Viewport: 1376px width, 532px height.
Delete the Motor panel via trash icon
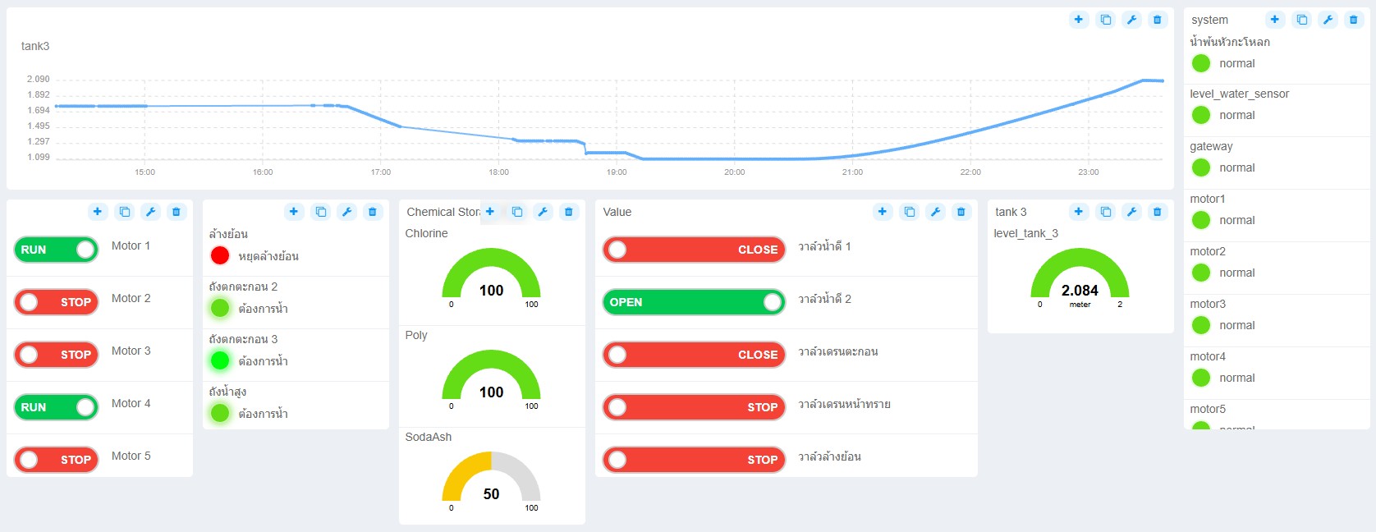pyautogui.click(x=177, y=212)
